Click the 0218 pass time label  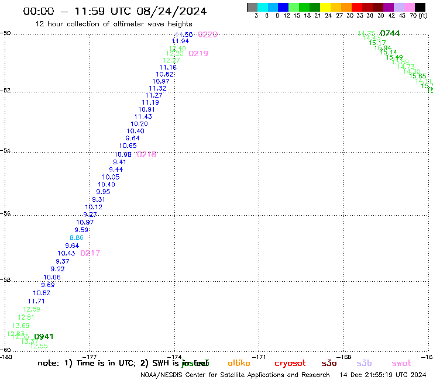tap(146, 154)
